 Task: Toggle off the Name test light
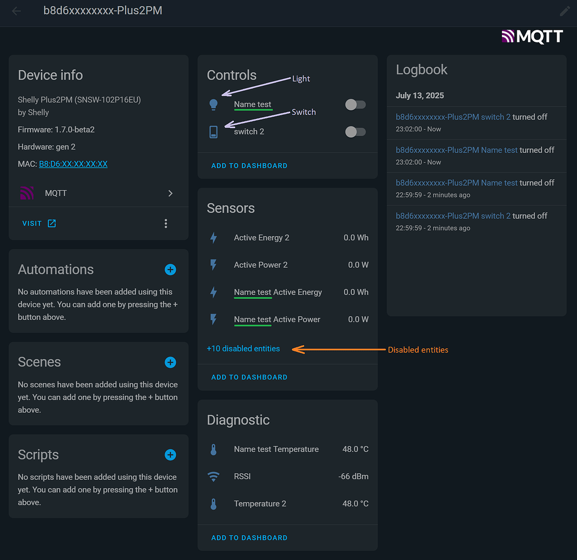point(355,104)
